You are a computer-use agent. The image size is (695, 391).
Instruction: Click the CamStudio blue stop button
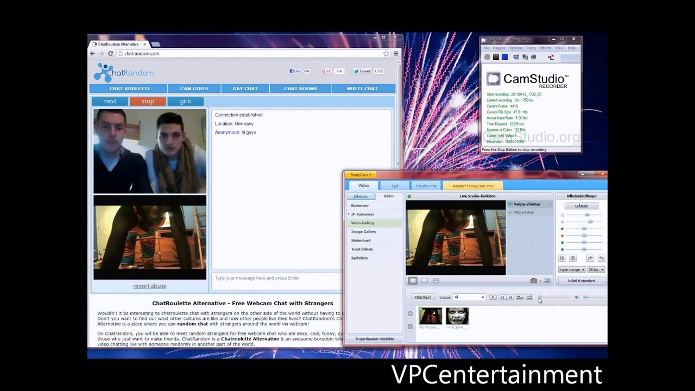click(504, 57)
